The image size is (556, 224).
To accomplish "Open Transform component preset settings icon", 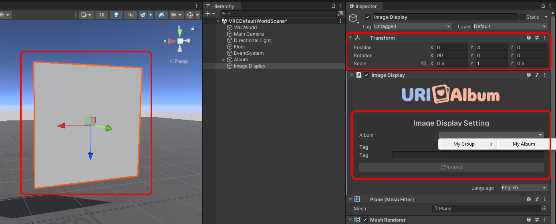I will tap(537, 38).
